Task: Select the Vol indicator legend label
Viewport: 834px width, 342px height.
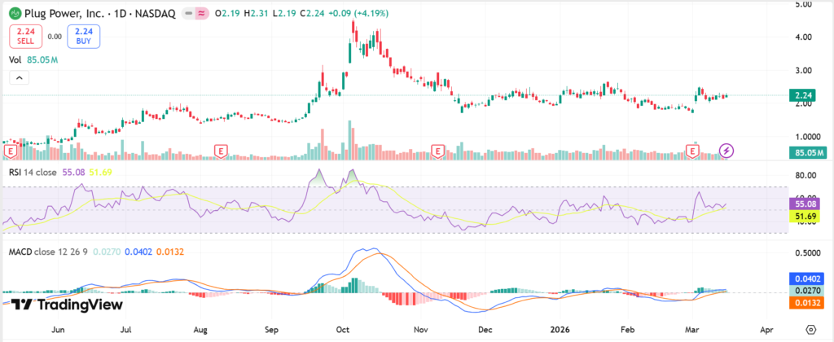Action: 15,59
